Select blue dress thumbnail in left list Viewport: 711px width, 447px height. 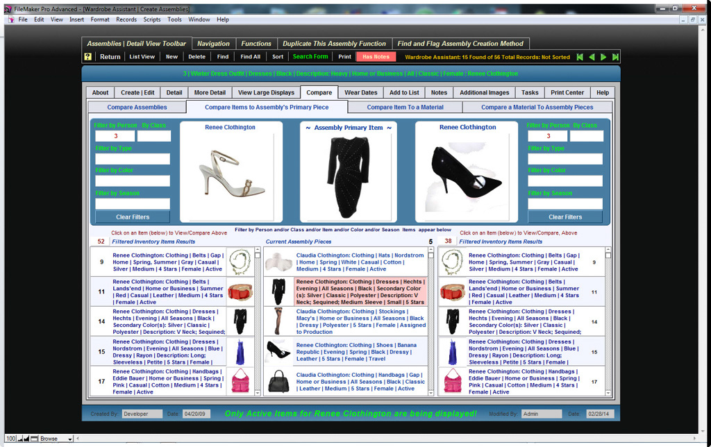click(240, 351)
